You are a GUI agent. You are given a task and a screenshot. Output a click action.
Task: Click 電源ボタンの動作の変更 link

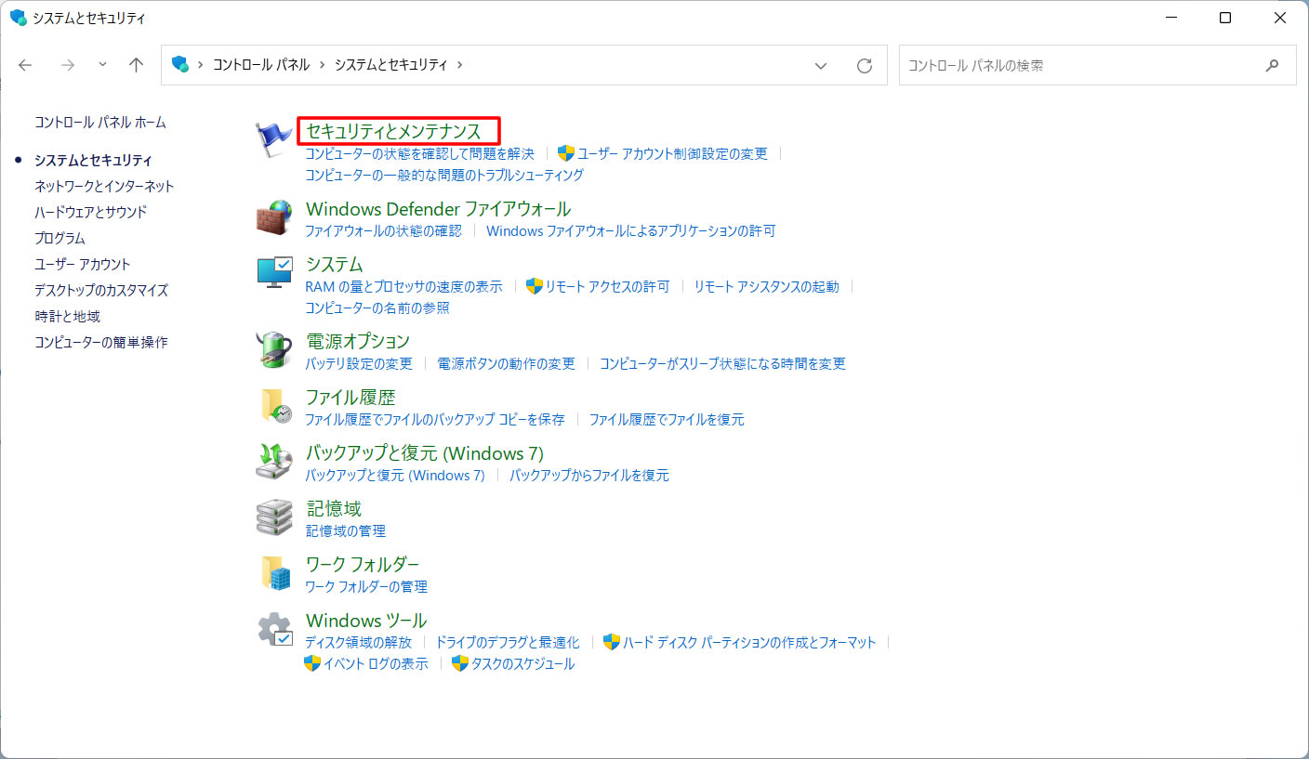click(x=507, y=363)
